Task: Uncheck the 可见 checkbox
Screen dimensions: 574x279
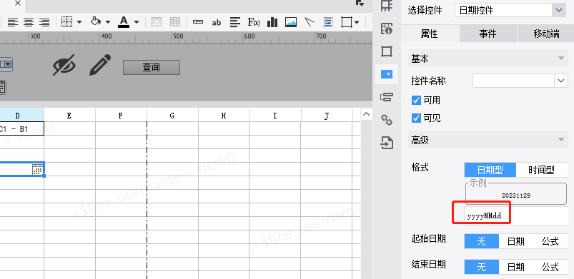Action: coord(416,118)
